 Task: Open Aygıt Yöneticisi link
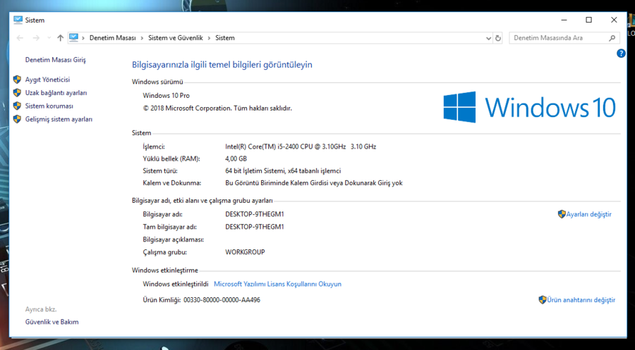click(x=47, y=80)
